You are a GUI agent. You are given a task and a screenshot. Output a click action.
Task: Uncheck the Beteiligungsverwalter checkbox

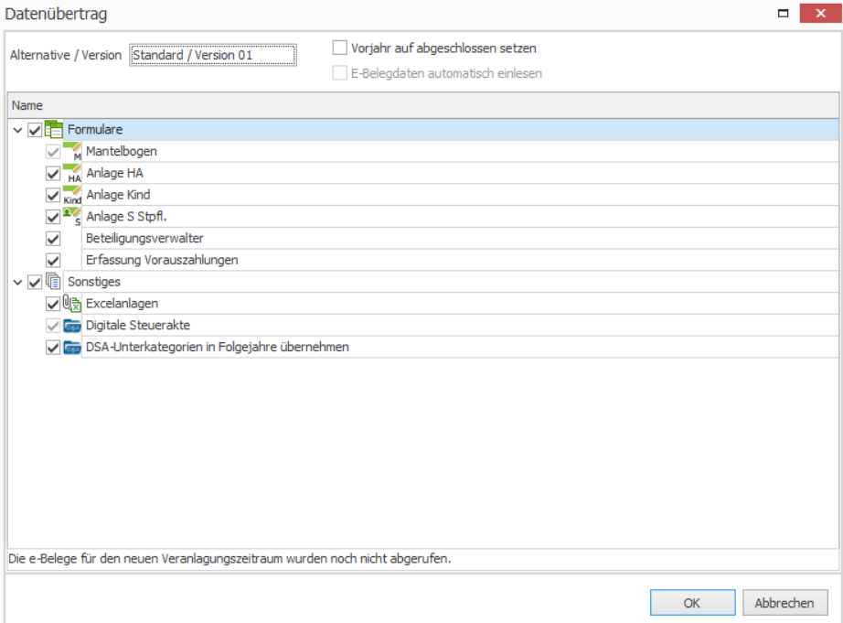tap(53, 239)
